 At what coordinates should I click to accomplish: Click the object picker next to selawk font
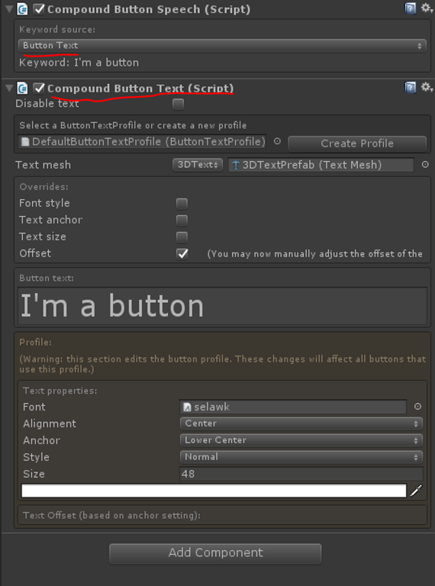[417, 406]
